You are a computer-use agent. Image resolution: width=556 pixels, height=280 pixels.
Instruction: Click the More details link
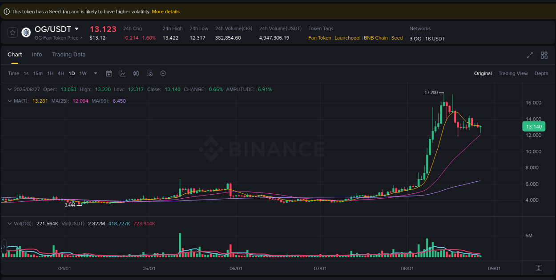coord(165,11)
